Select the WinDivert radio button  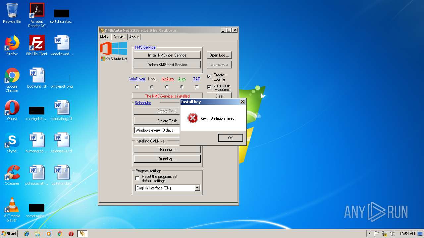137,87
